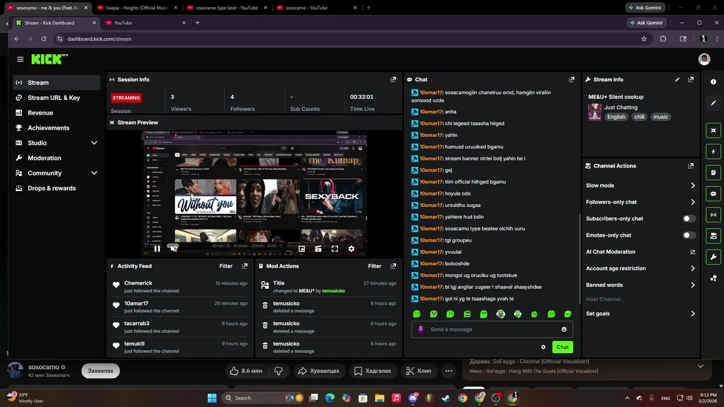
Task: Select Stream in the sidebar
Action: coord(57,83)
